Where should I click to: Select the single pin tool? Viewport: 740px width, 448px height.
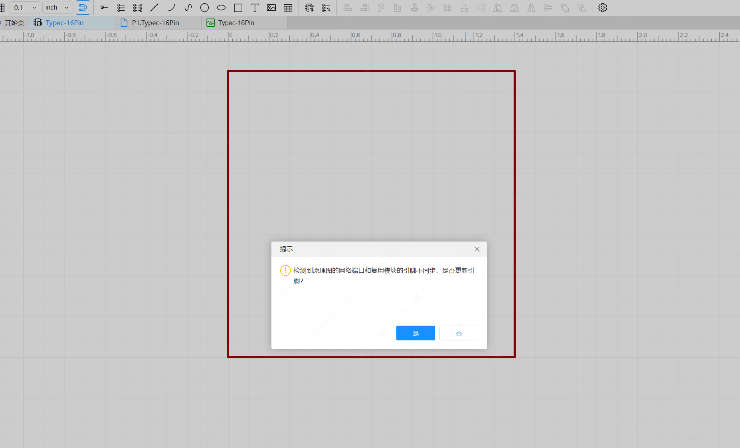(x=104, y=8)
